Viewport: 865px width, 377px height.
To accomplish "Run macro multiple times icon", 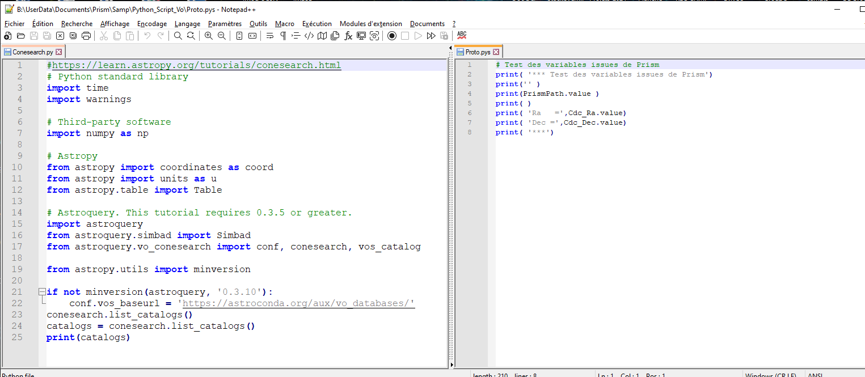I will click(431, 36).
